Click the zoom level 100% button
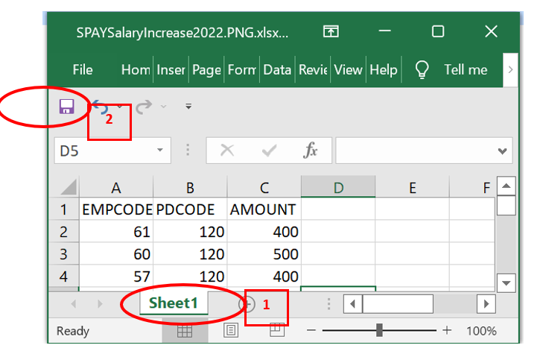549x357 pixels. [481, 331]
